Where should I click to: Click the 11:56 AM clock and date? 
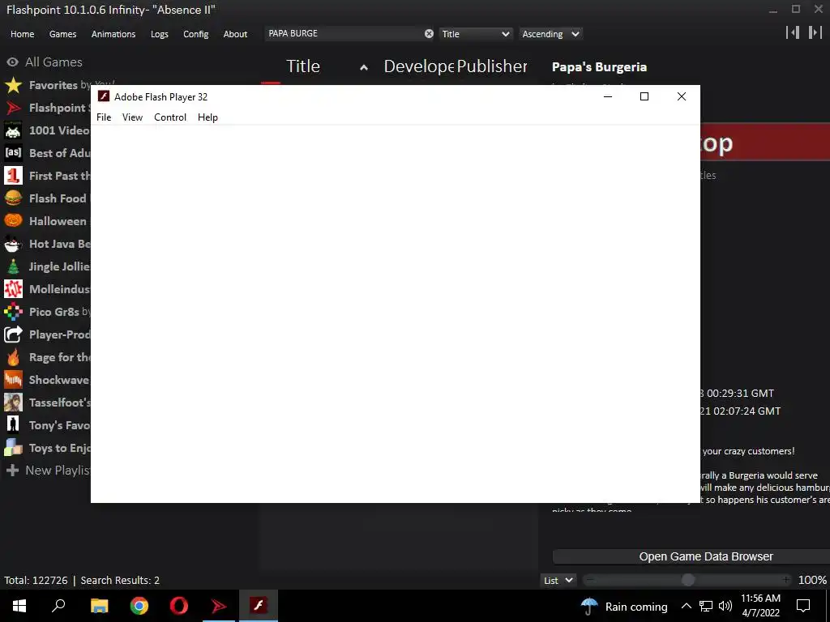coord(760,606)
